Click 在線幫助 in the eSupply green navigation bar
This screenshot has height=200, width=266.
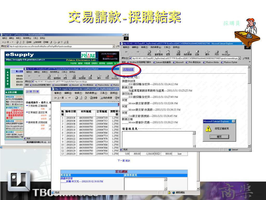coord(110,63)
